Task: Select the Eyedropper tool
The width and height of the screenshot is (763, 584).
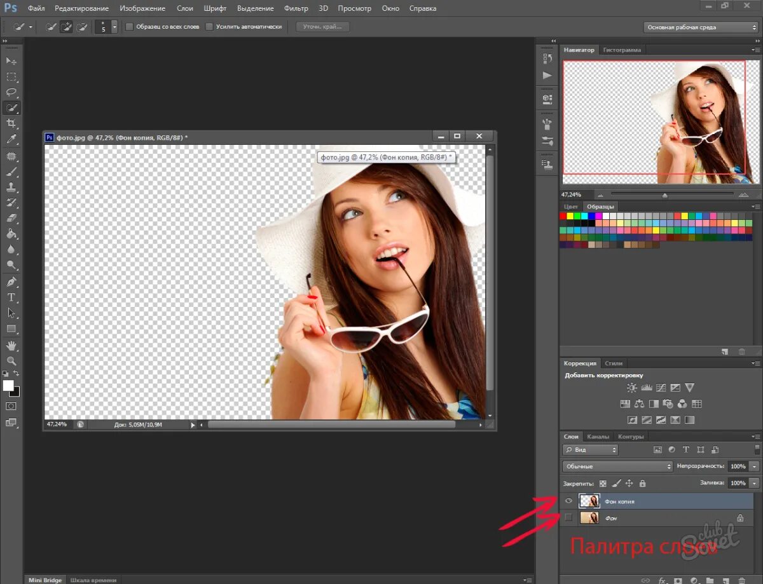Action: [x=11, y=140]
